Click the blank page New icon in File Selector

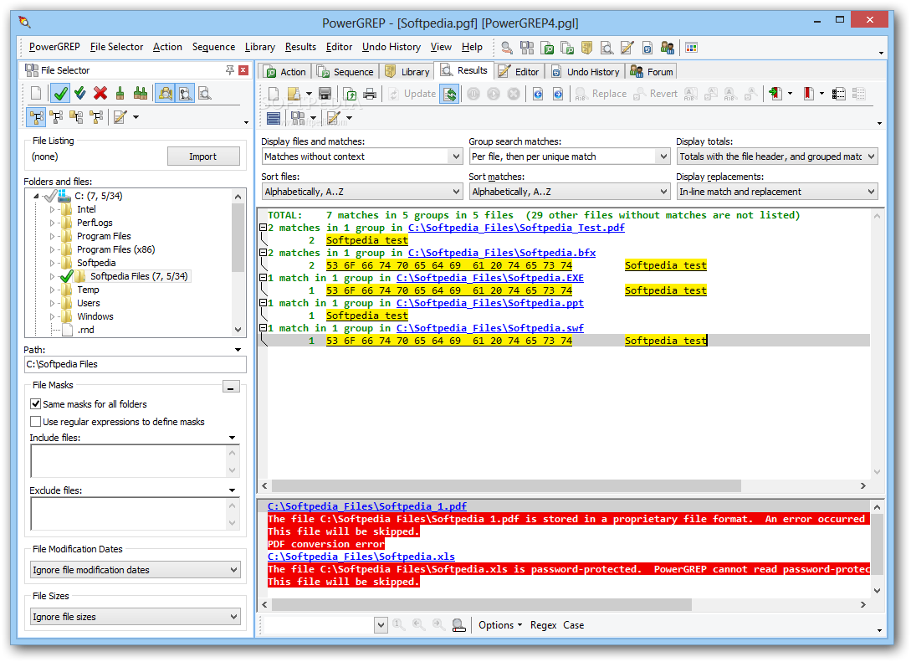pos(36,93)
